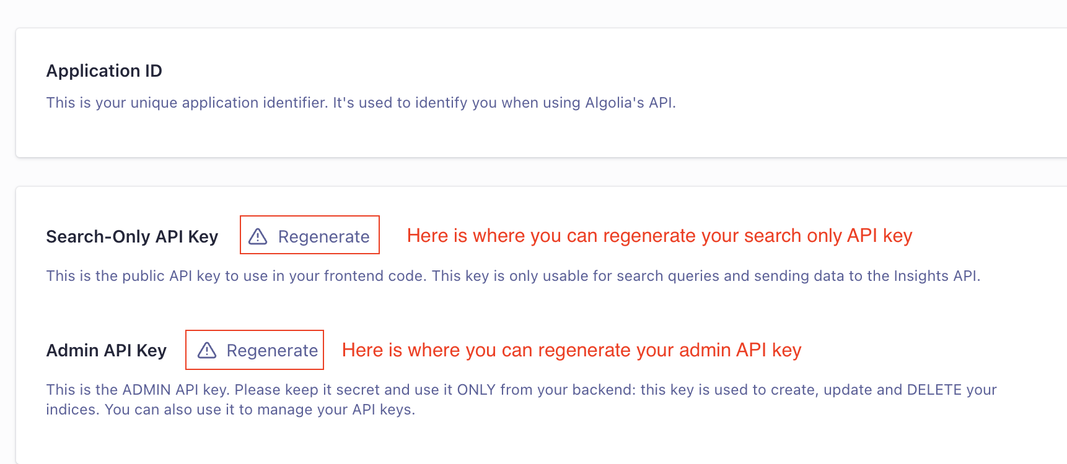
Task: Click the unique application identifier description text
Action: coord(361,103)
